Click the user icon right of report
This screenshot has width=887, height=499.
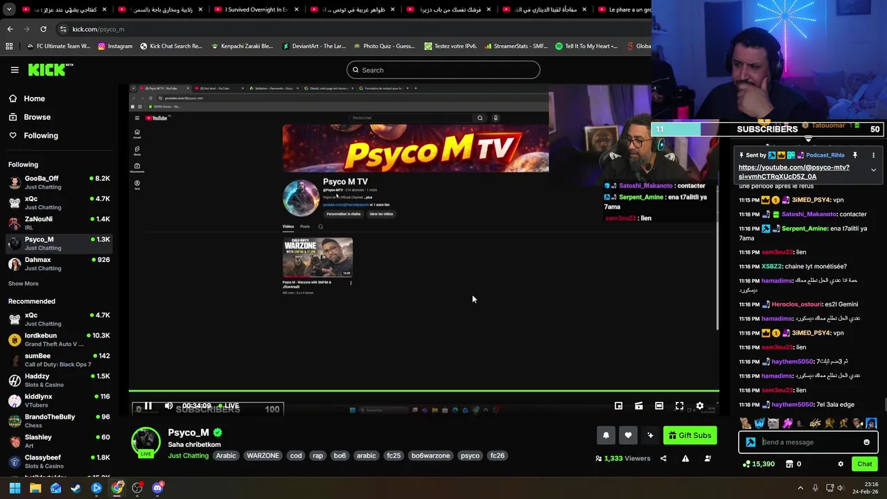click(708, 458)
